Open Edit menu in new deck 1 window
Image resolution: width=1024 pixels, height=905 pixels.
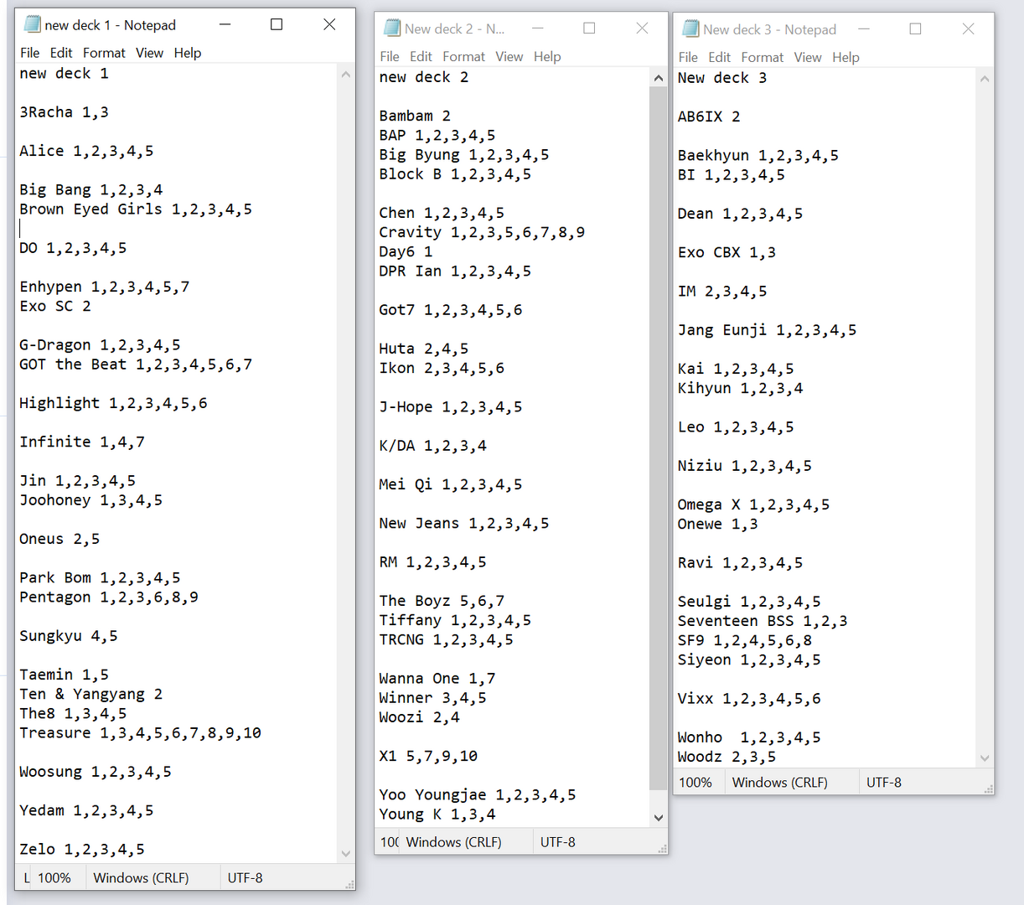61,53
